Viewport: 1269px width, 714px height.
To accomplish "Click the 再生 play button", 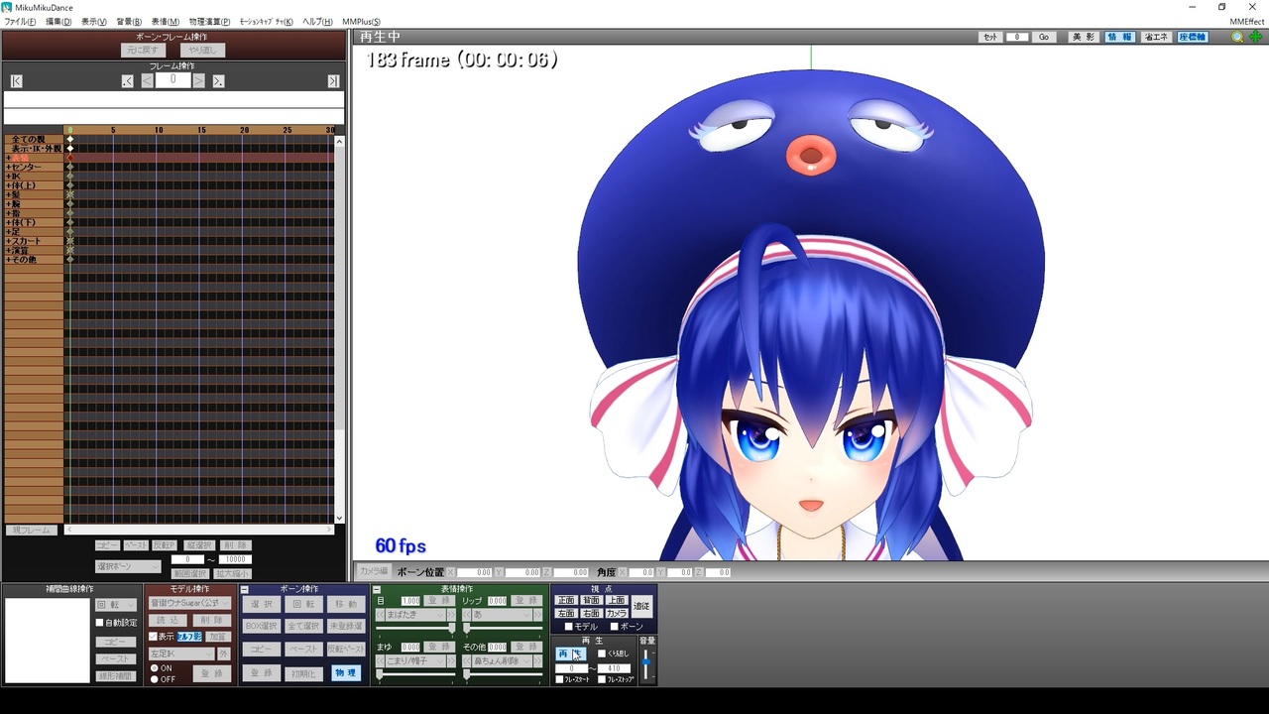I will [x=571, y=654].
